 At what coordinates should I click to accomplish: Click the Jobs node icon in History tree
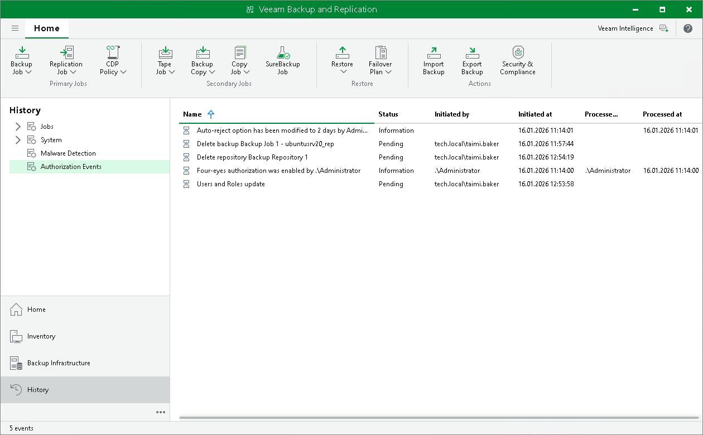click(x=32, y=127)
